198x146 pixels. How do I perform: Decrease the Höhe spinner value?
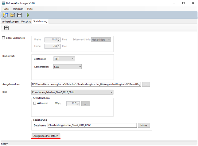click(x=59, y=47)
